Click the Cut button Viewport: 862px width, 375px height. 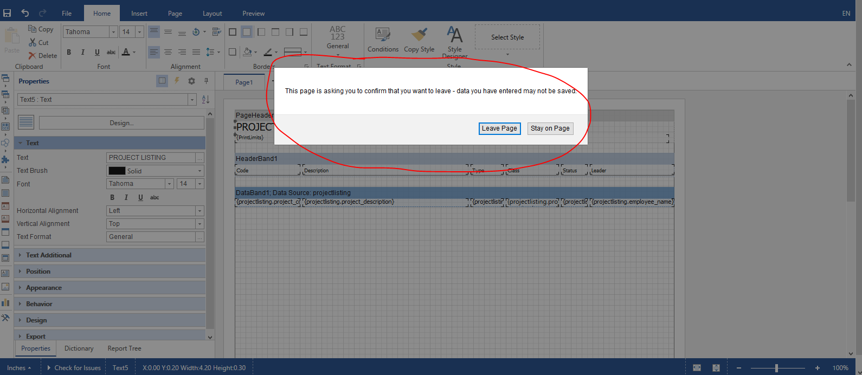point(39,42)
